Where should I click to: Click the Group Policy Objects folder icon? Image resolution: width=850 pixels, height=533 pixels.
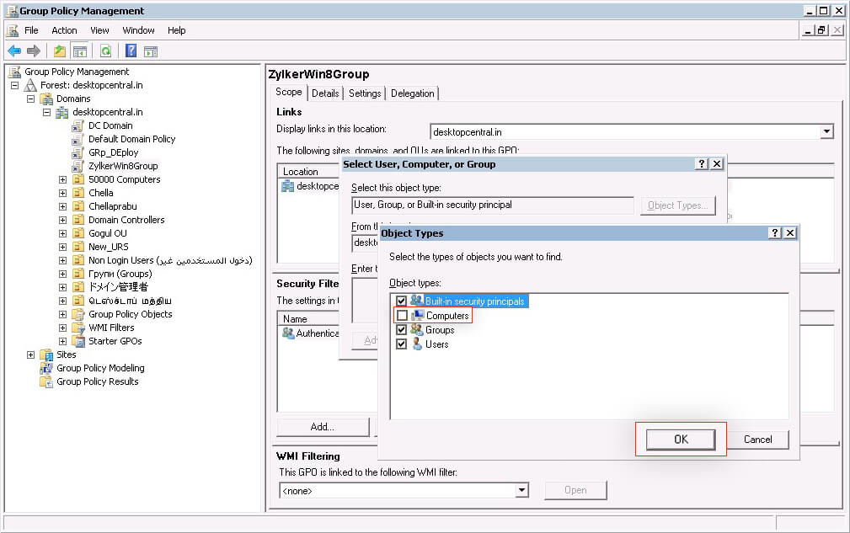click(x=78, y=314)
